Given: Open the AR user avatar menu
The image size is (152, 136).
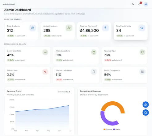Looking at the screenshot, I should [x=146, y=4].
